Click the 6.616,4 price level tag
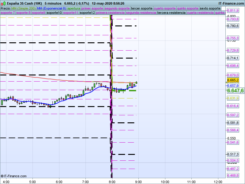Screen dimensions: 245x184 [x=233, y=106]
